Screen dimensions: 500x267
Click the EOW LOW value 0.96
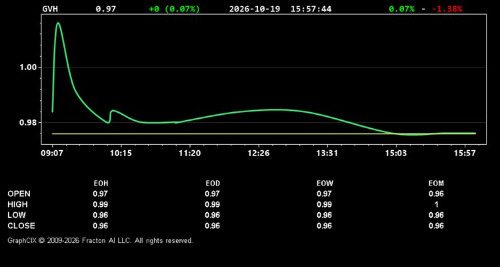(x=324, y=215)
